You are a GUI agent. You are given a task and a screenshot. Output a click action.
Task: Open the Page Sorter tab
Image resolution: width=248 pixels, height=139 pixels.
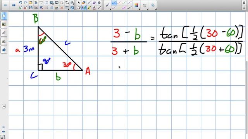(4, 16)
